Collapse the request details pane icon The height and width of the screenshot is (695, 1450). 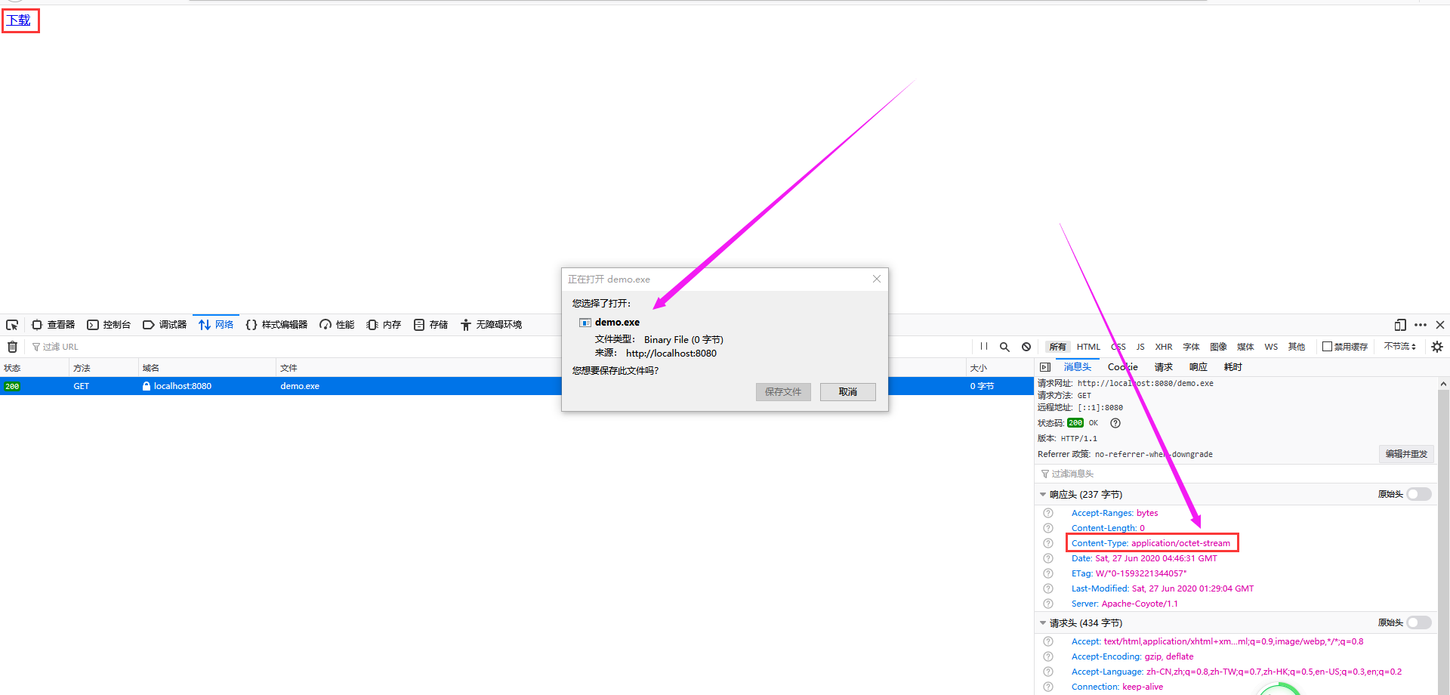tap(1045, 367)
